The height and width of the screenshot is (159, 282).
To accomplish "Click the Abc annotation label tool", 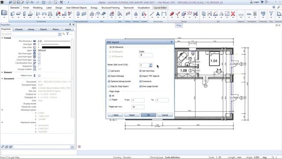I will [x=249, y=14].
